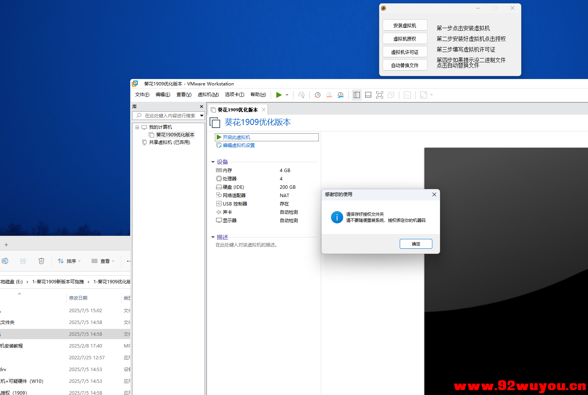Viewport: 588px width, 395px height.
Task: Select the delete (trash) icon in Explorer toolbar
Action: pos(41,261)
